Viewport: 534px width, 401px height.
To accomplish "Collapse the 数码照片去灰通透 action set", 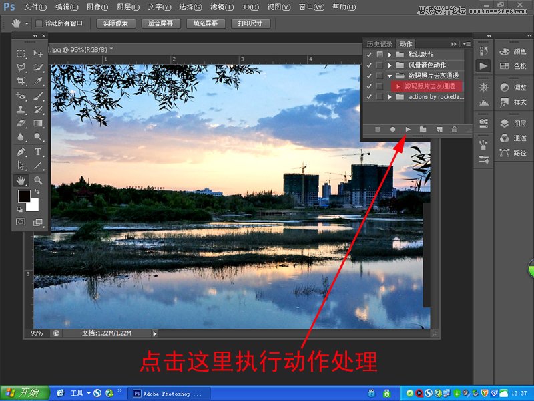I will (390, 75).
